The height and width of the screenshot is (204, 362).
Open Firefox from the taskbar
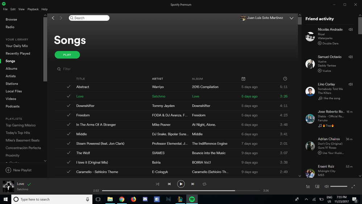(x=133, y=199)
